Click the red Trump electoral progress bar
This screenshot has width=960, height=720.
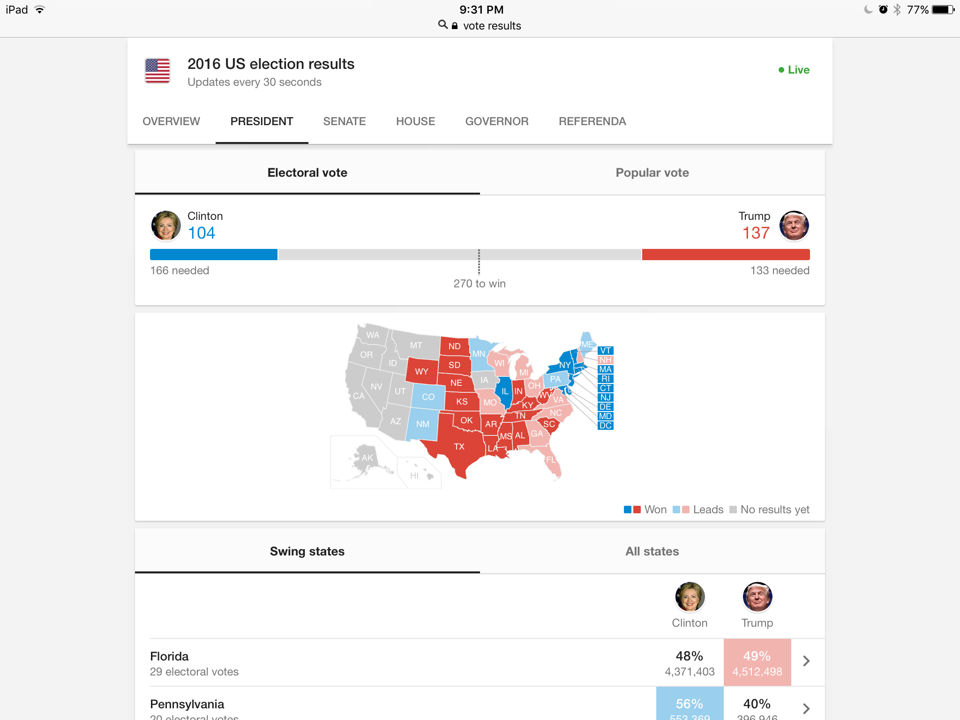[726, 255]
